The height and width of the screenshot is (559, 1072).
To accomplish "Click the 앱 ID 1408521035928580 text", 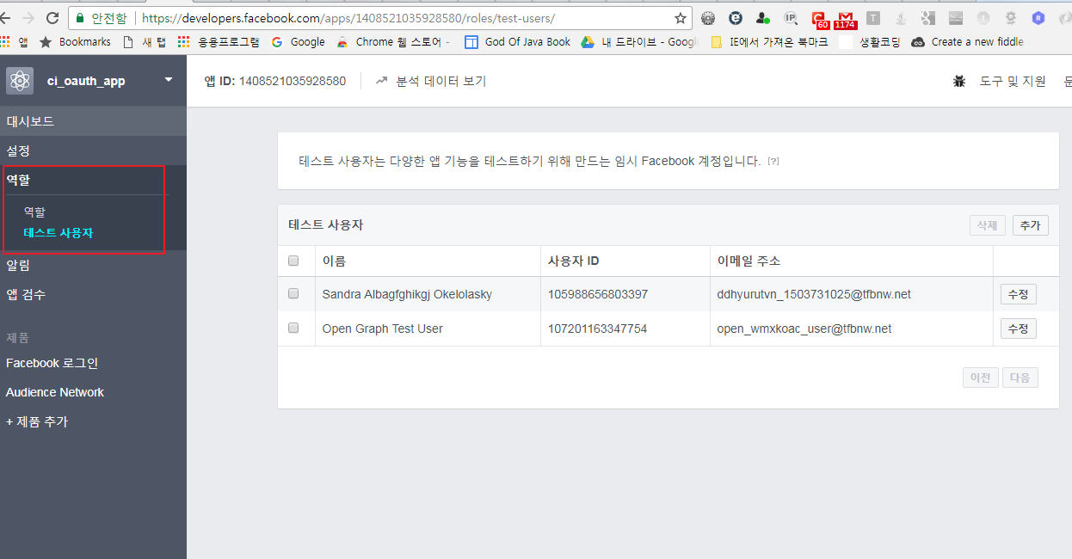I will coord(275,81).
